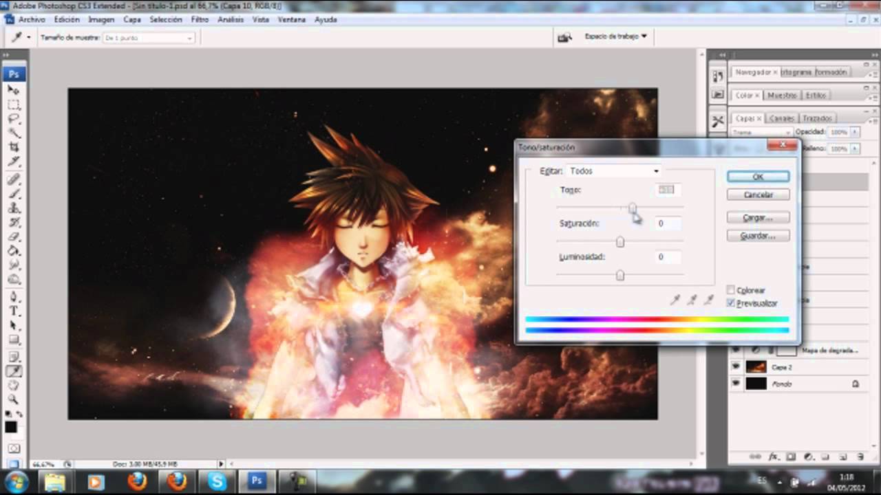Image resolution: width=881 pixels, height=495 pixels.
Task: Open Firefox from the taskbar
Action: tap(137, 481)
